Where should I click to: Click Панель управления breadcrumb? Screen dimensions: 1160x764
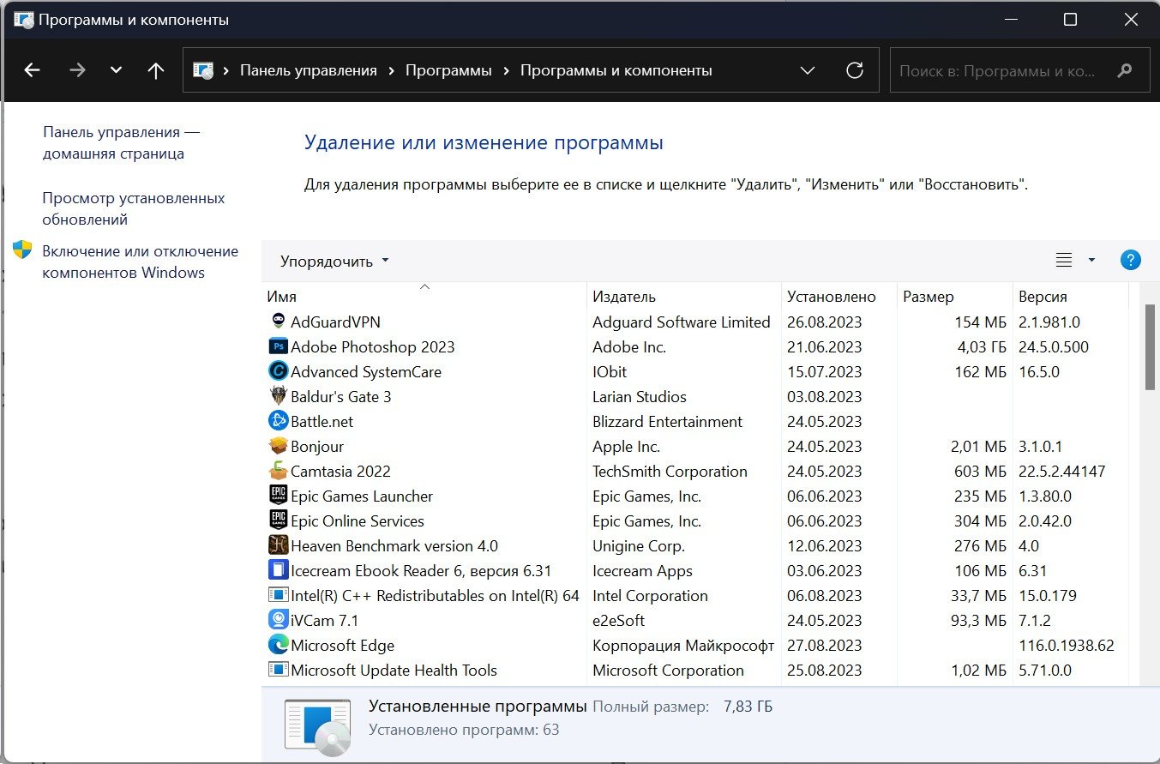(309, 70)
